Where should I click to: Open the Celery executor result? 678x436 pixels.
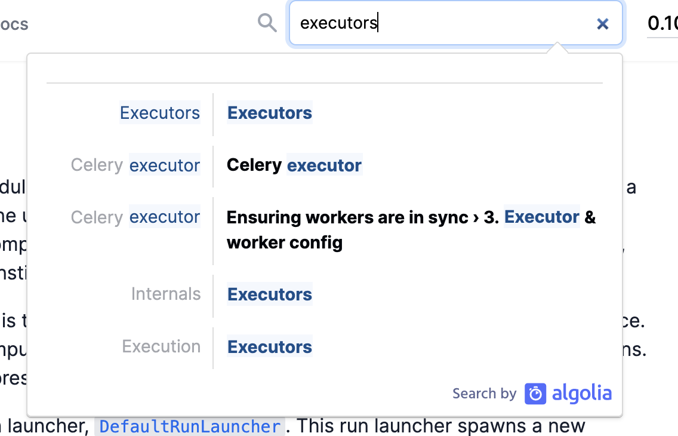pos(294,165)
